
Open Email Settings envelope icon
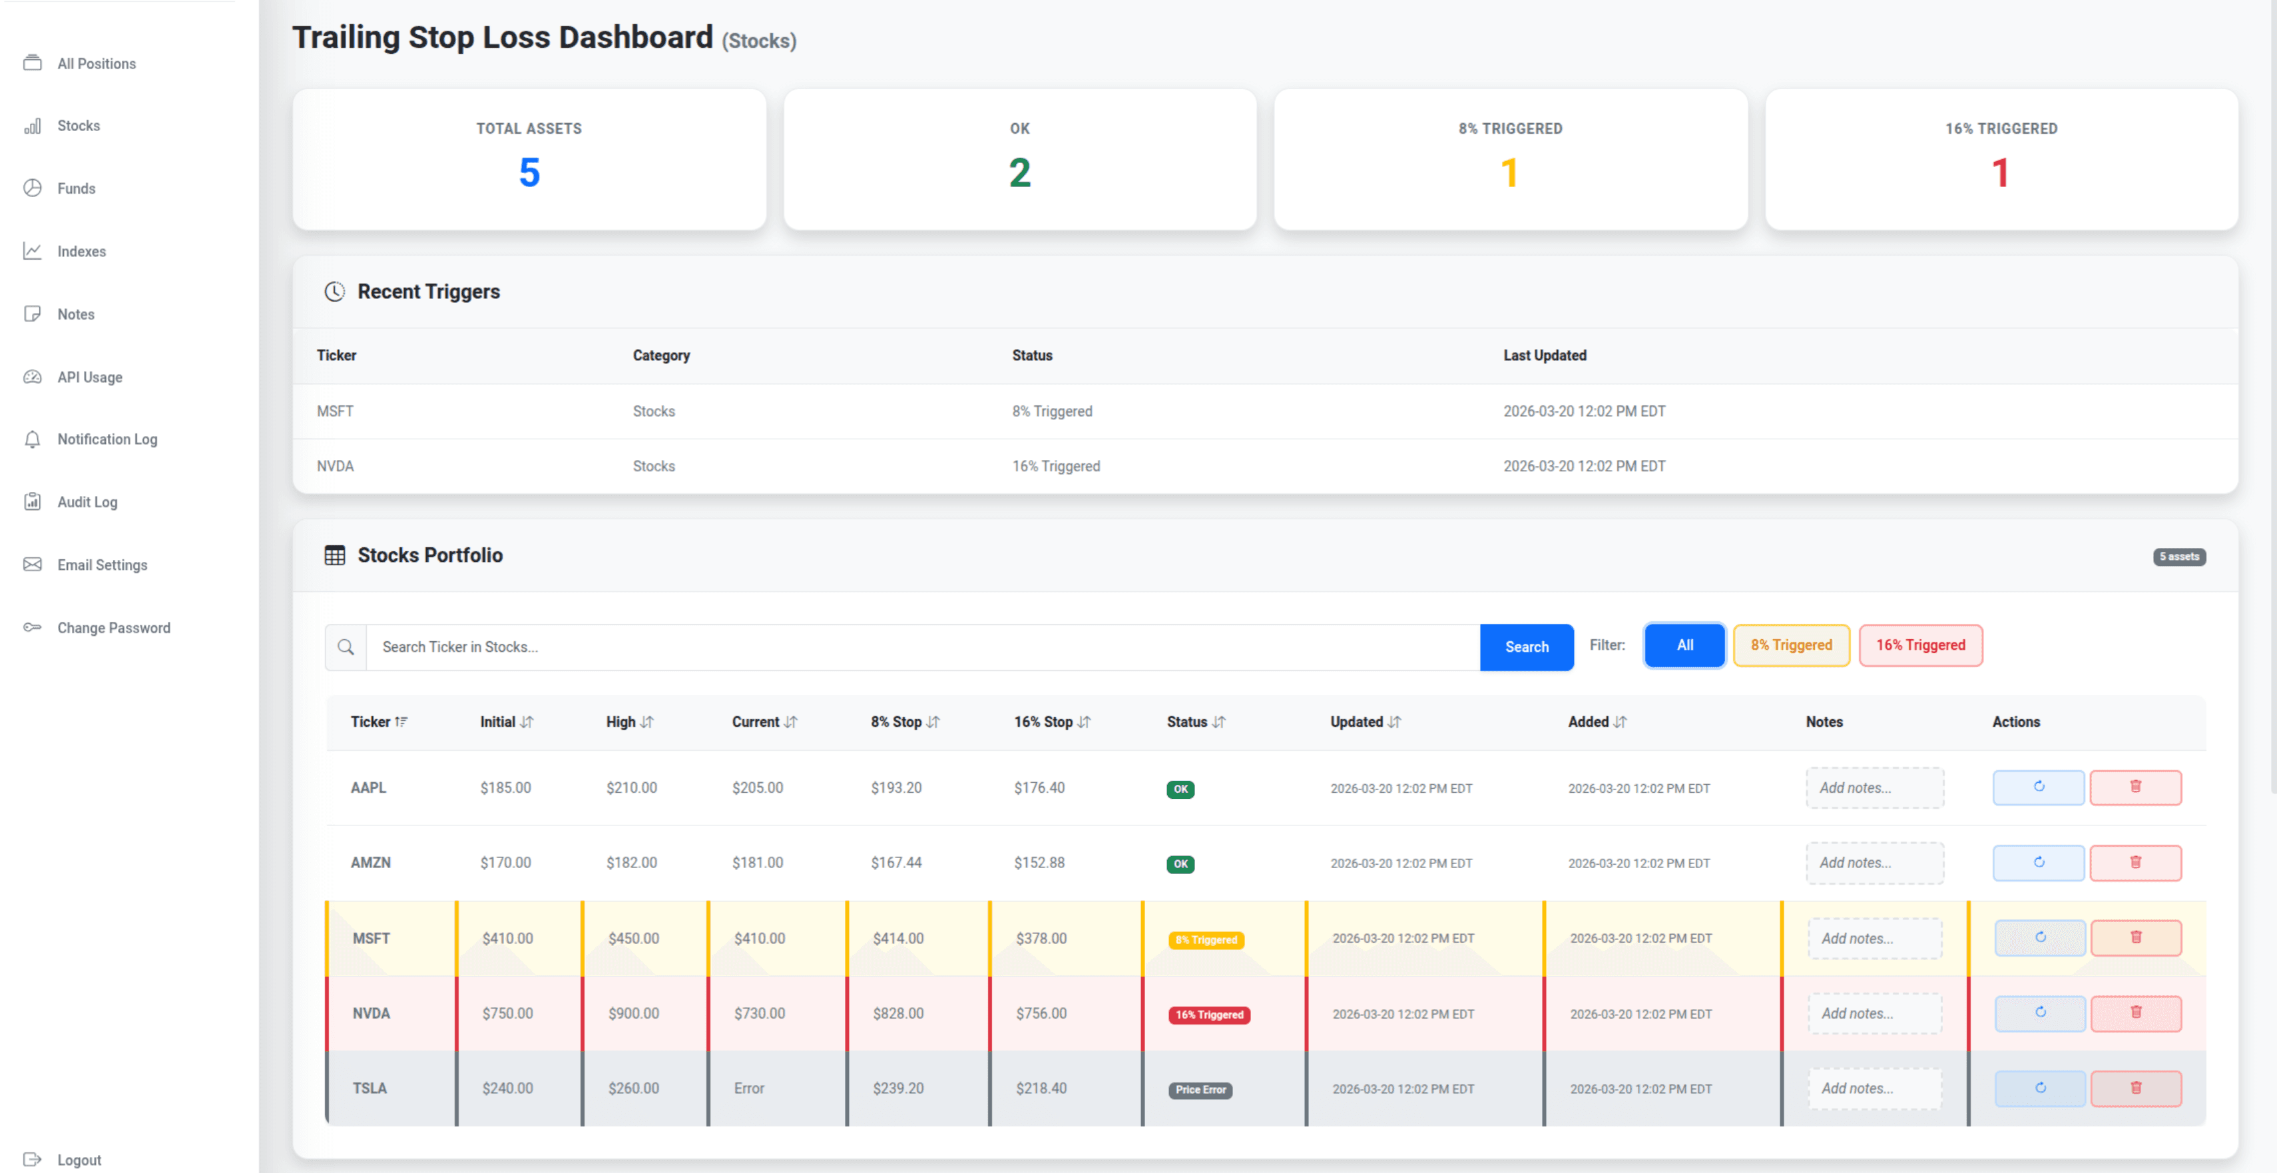pos(32,564)
